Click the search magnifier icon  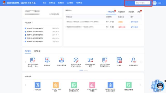[149, 3]
